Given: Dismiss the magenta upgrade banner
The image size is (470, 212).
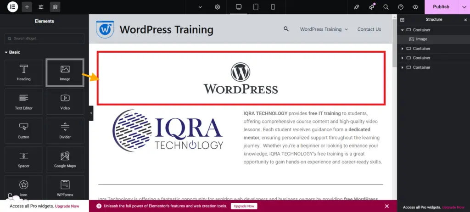Looking at the screenshot, I should pos(386,206).
